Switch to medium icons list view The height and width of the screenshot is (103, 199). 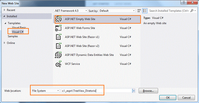click(145, 11)
